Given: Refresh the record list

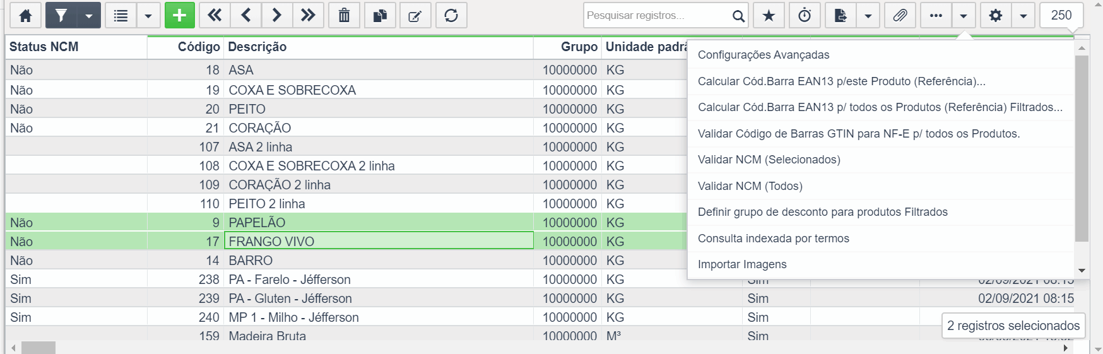Looking at the screenshot, I should [451, 16].
